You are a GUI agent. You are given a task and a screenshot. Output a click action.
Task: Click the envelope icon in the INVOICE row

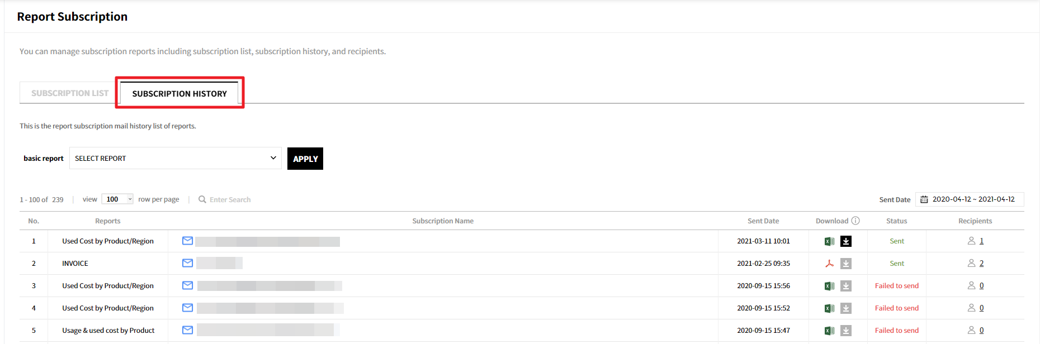click(x=187, y=263)
